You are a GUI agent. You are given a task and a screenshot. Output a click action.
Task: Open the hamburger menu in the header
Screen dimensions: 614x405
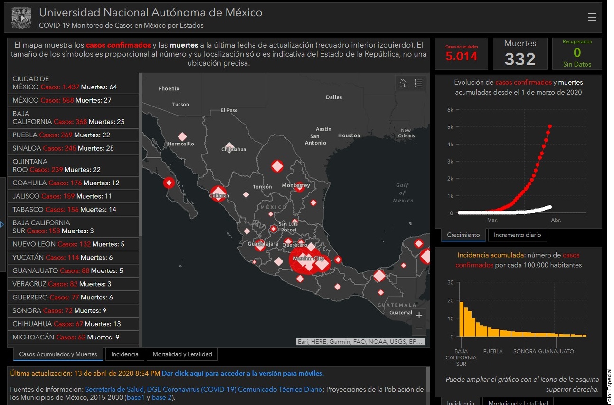[592, 17]
